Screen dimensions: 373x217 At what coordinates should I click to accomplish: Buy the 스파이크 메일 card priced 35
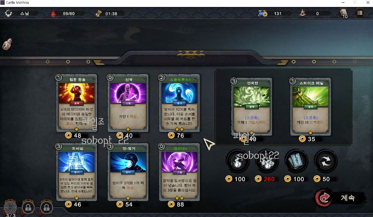[311, 107]
